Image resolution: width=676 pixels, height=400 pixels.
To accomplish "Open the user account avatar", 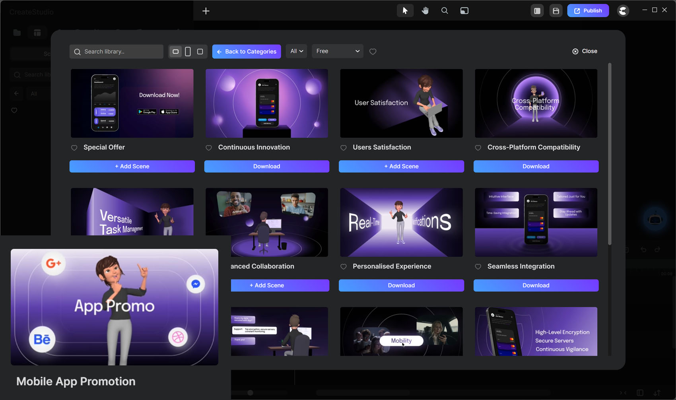I will tap(623, 11).
